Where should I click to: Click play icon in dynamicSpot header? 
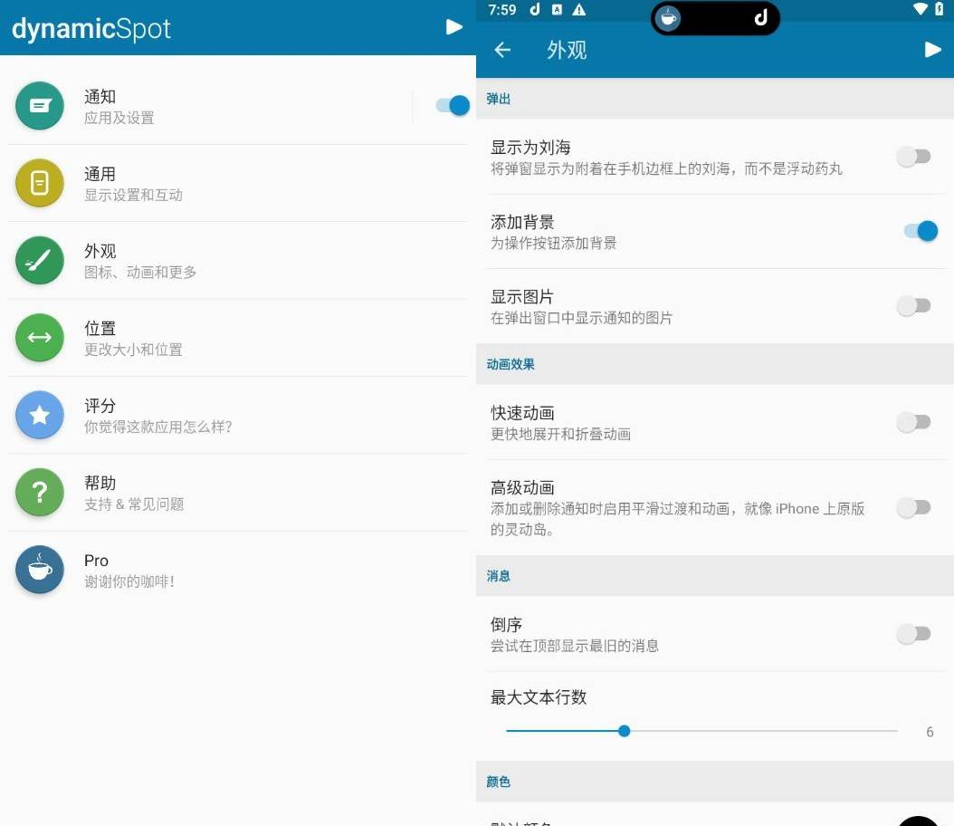pos(454,27)
